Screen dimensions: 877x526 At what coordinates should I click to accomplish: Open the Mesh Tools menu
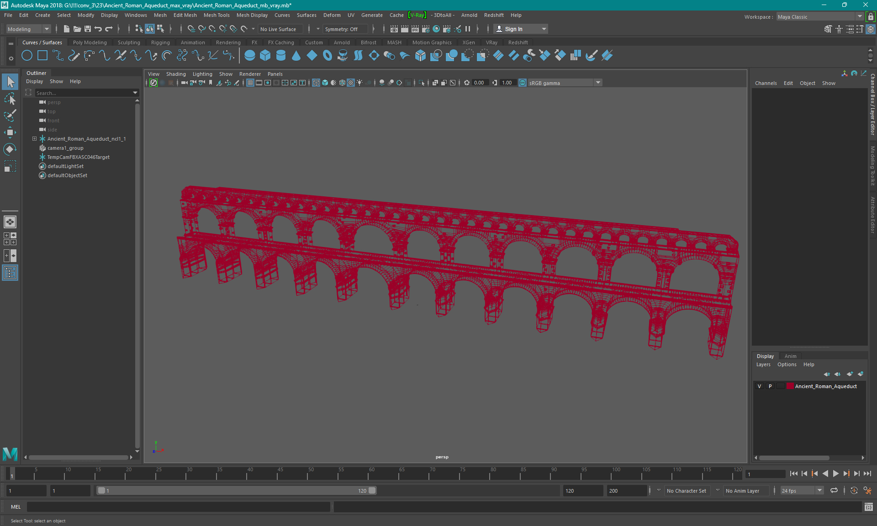click(217, 15)
